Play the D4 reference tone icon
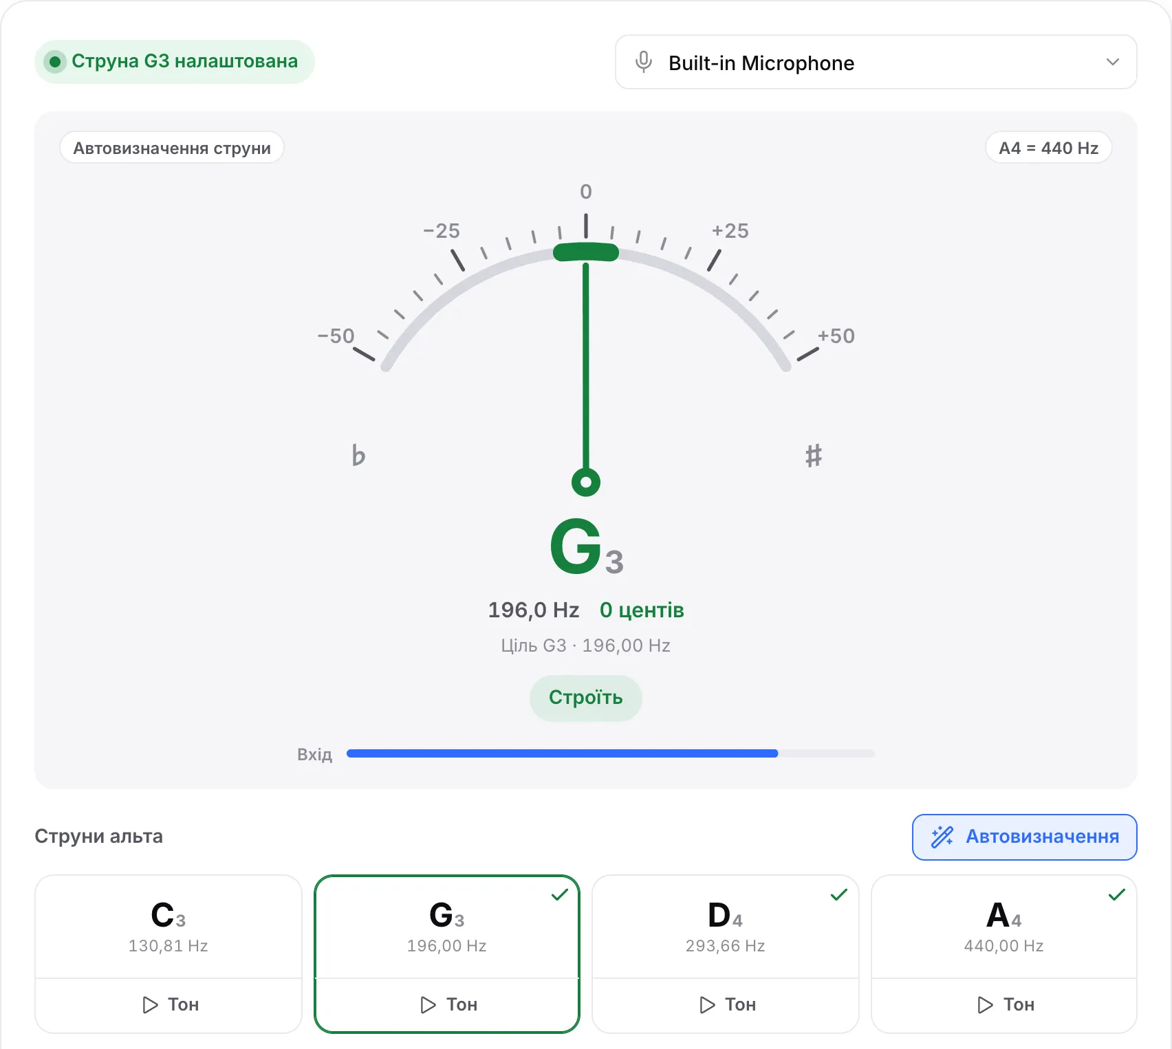Viewport: 1172px width, 1049px height. click(707, 1005)
